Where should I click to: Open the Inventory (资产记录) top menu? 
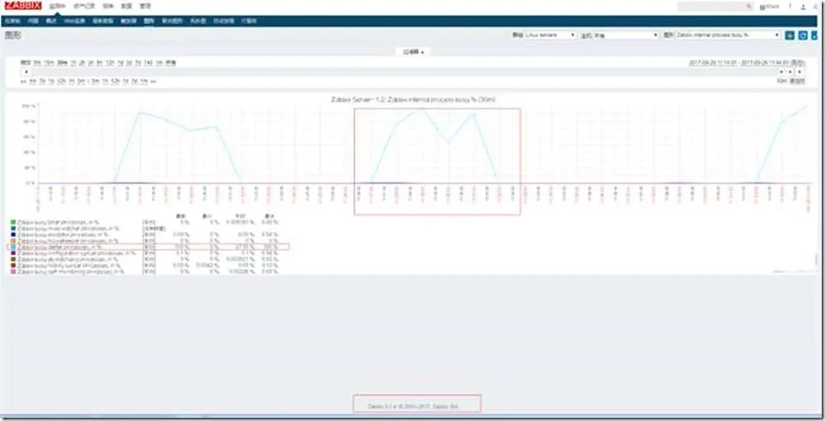click(x=82, y=7)
